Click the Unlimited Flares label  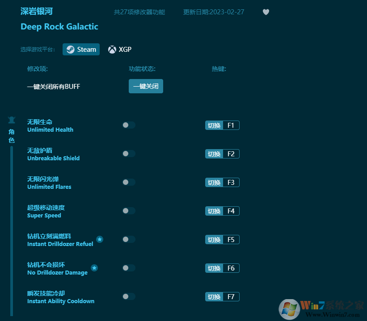(x=49, y=187)
